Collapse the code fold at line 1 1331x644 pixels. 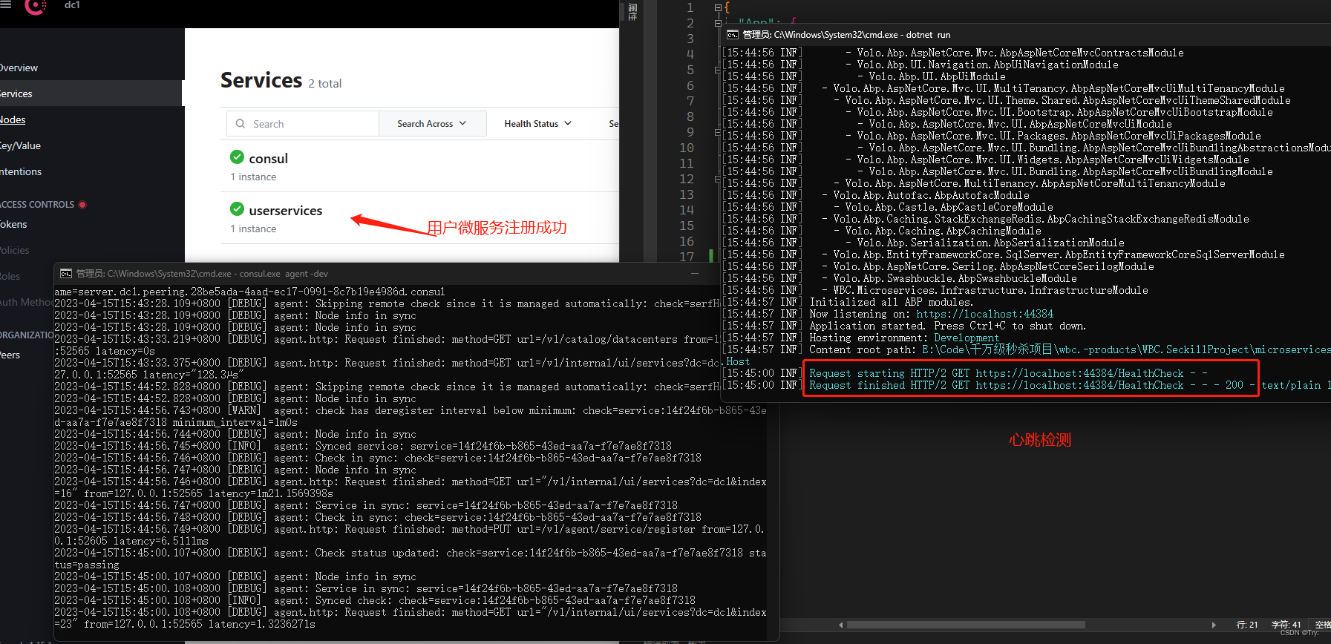pyautogui.click(x=718, y=7)
